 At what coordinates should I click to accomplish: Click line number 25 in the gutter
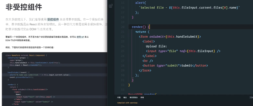tap(123, 51)
